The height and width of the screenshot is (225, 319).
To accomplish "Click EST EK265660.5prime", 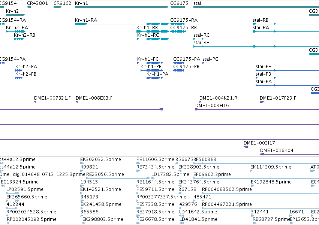I will tap(13, 201).
